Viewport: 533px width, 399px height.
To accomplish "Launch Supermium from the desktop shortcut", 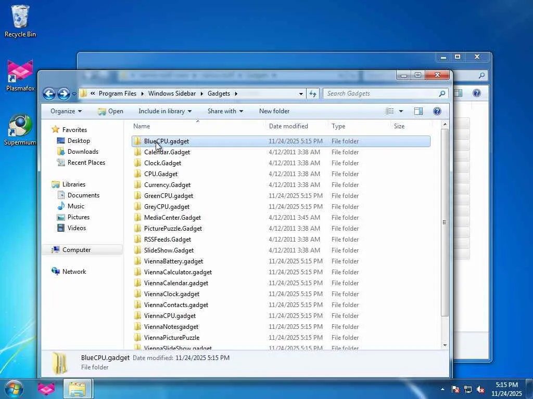I will [x=20, y=129].
